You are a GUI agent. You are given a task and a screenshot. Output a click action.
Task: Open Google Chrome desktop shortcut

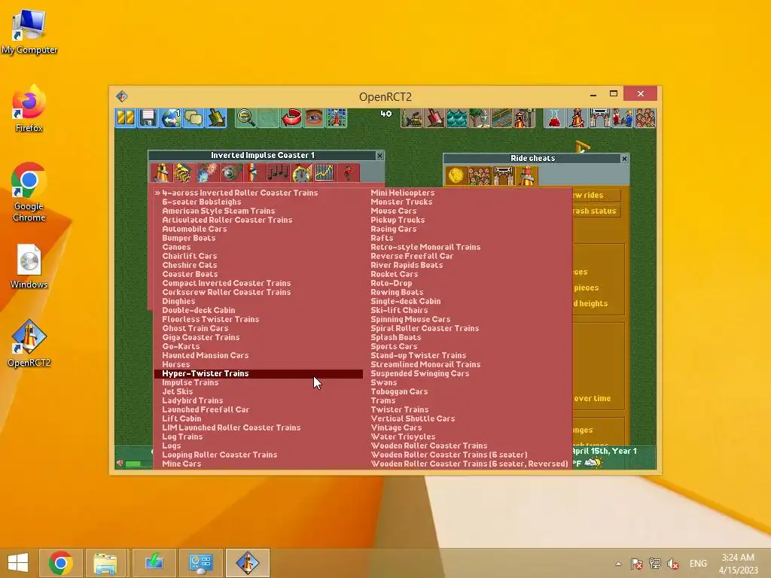coord(29,192)
